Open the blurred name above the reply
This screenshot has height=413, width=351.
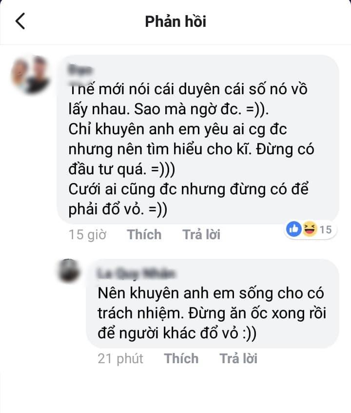click(x=136, y=273)
